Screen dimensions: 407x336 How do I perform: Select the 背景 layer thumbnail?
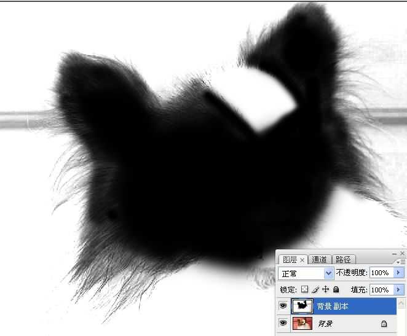(x=302, y=323)
